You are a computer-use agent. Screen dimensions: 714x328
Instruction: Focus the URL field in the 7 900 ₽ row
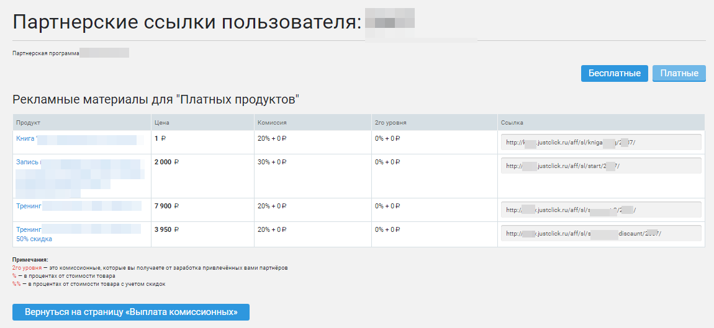click(x=600, y=210)
